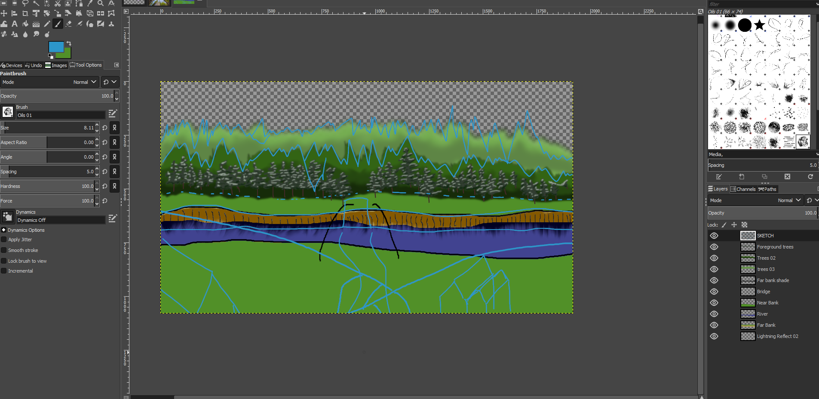
Task: Swap foreground and background colors
Action: [x=69, y=43]
